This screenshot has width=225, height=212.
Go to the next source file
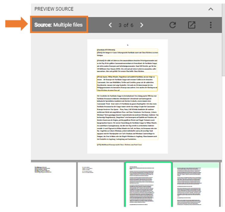(142, 25)
